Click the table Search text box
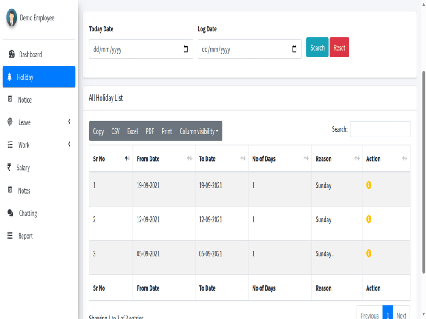 [380, 129]
